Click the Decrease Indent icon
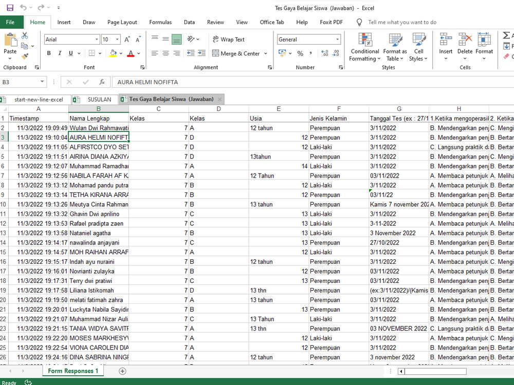Screen dimensions: 514x385 [x=191, y=53]
